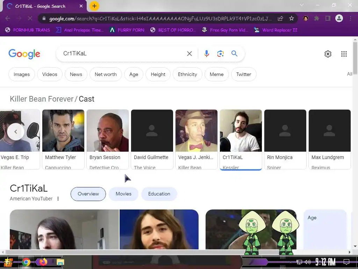
Task: Open Chrome from the taskbar
Action: 26,262
